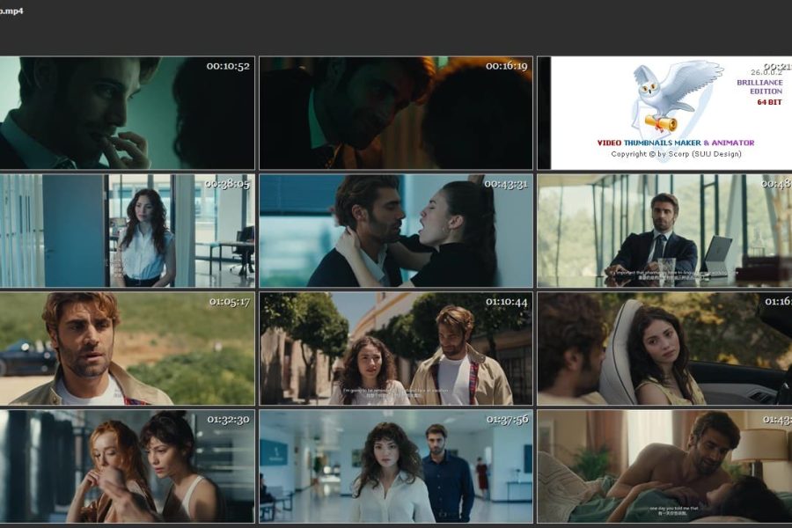Screen dimensions: 792x528
Task: Open the thumbnail at 01:10:44
Action: tap(395, 348)
